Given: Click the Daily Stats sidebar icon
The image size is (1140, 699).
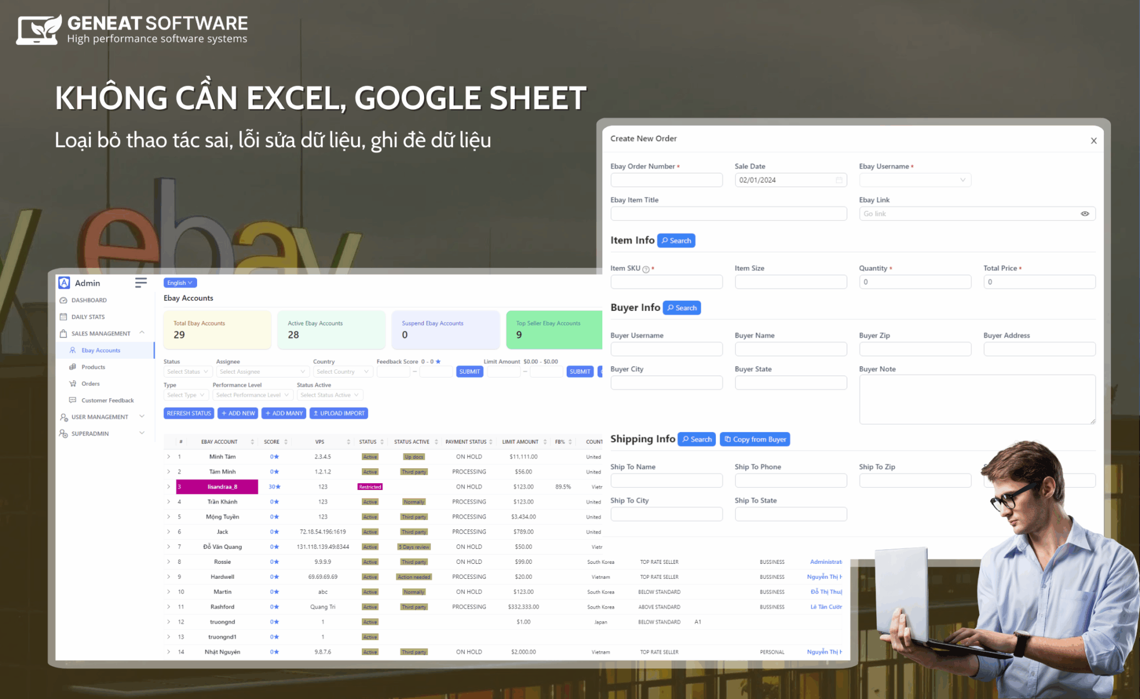Looking at the screenshot, I should 63,317.
